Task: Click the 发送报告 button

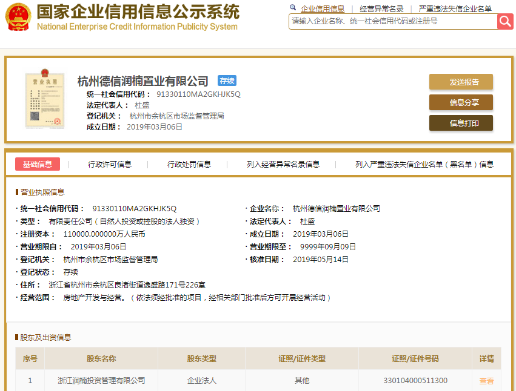Action: point(461,82)
